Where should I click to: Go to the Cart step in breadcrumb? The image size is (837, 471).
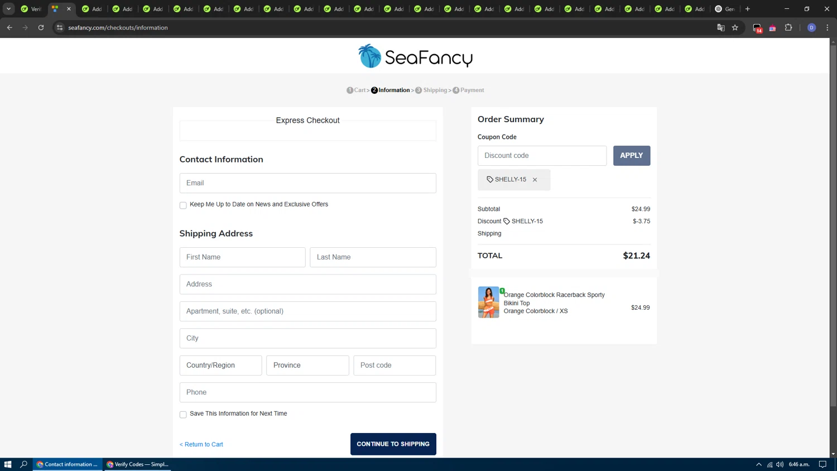(x=355, y=90)
